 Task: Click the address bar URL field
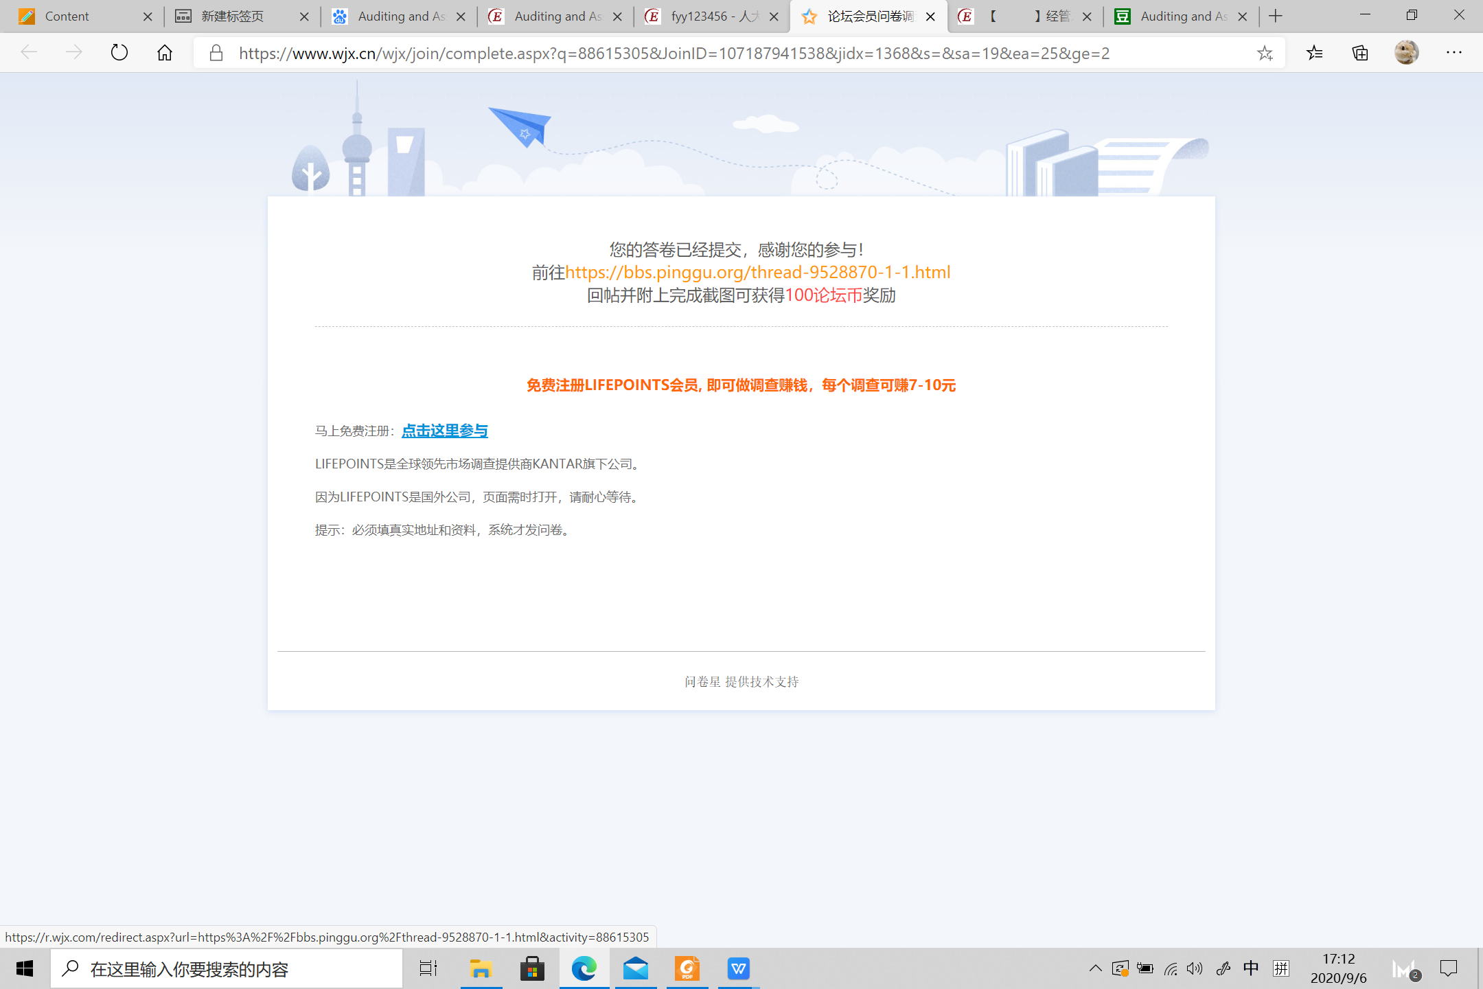(673, 53)
